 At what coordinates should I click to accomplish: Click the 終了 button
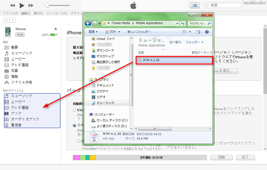pos(245,158)
